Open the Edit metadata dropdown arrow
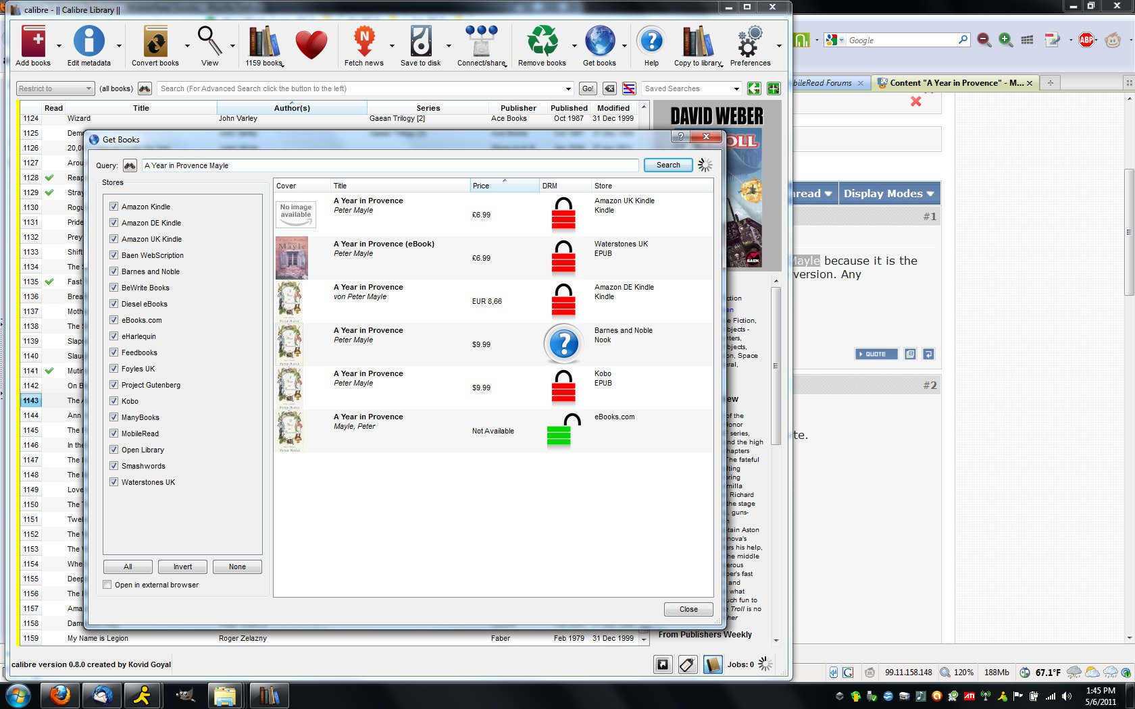The width and height of the screenshot is (1135, 709). [x=119, y=46]
